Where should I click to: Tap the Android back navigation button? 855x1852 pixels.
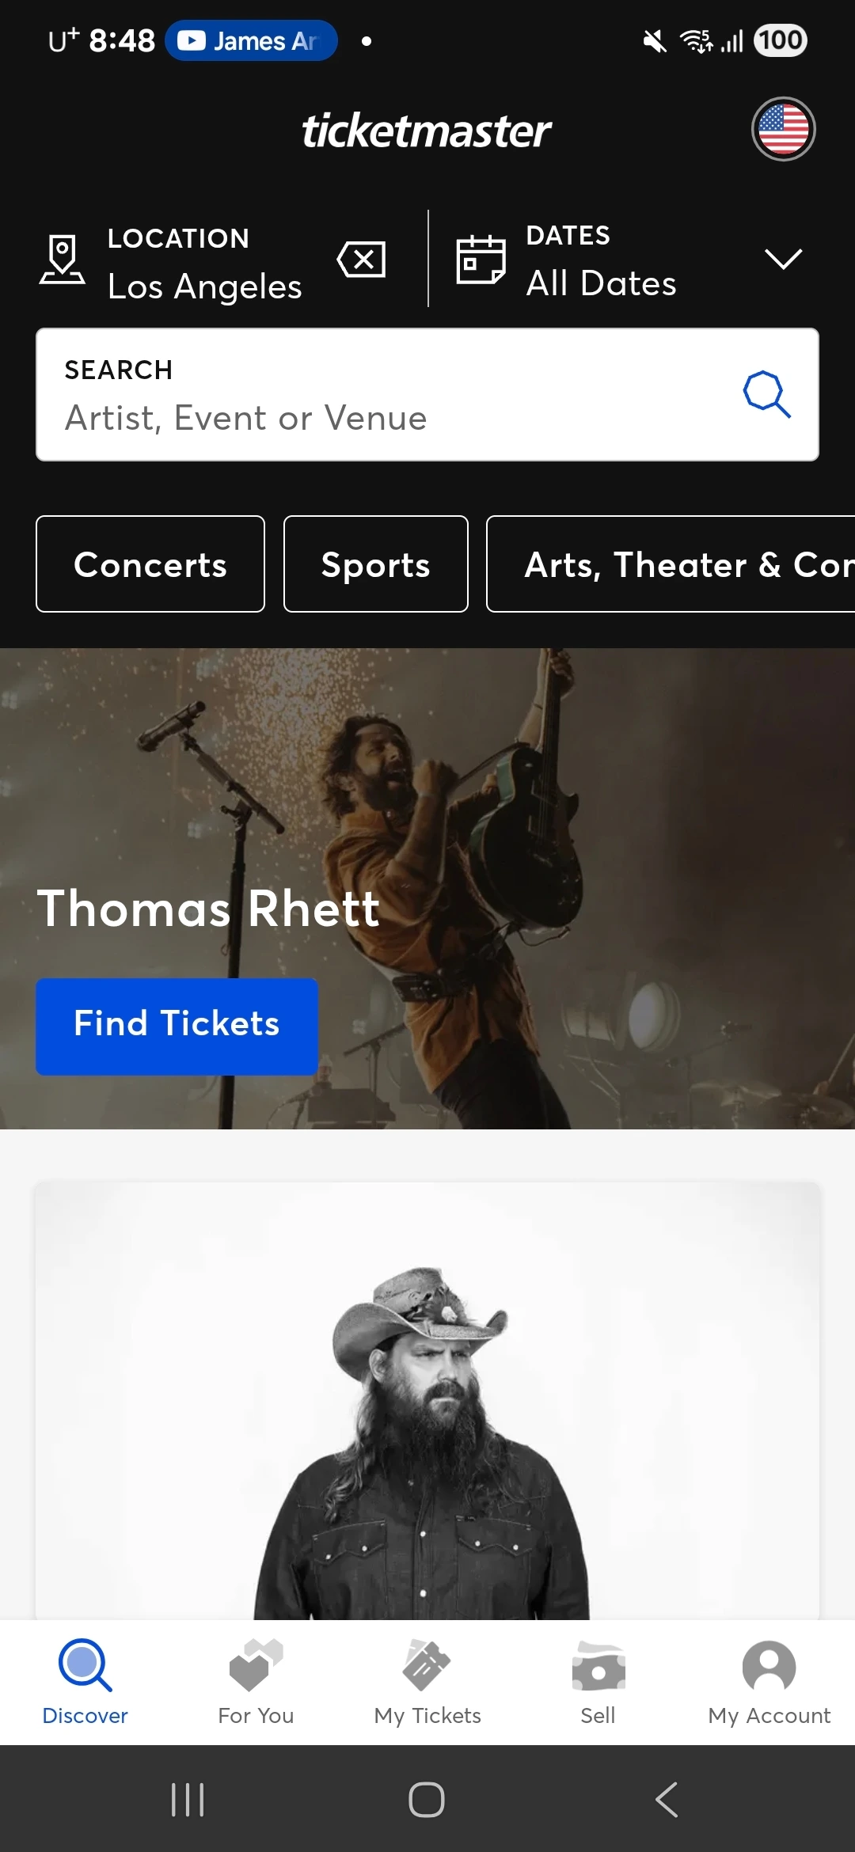click(x=667, y=1800)
